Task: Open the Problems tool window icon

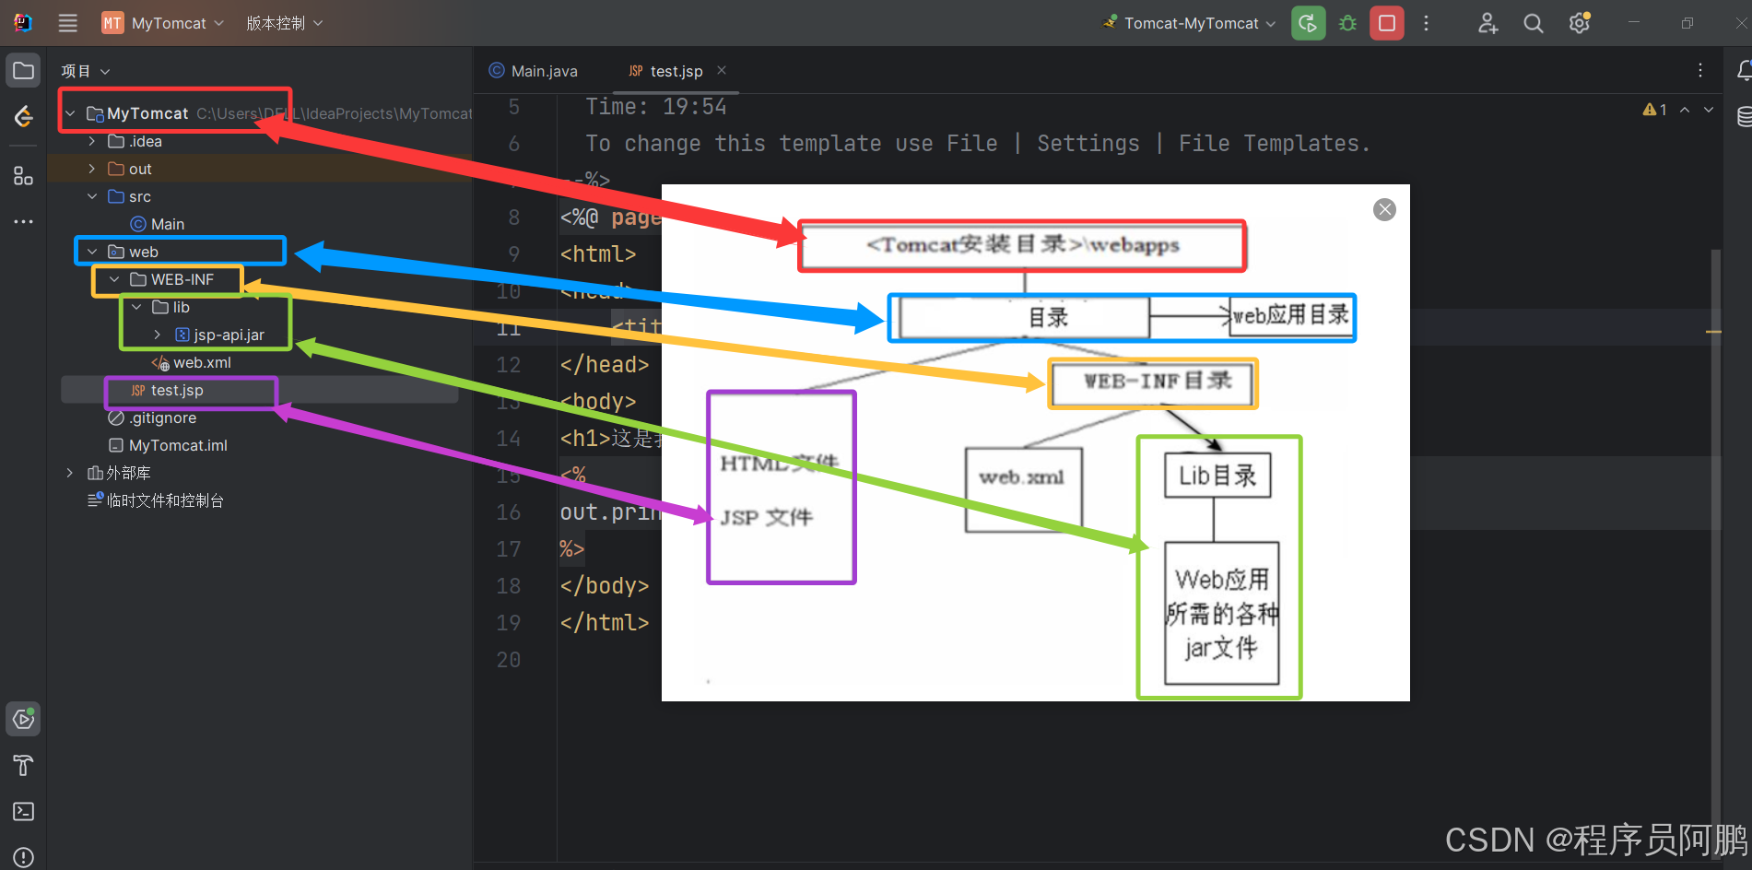Action: point(23,856)
